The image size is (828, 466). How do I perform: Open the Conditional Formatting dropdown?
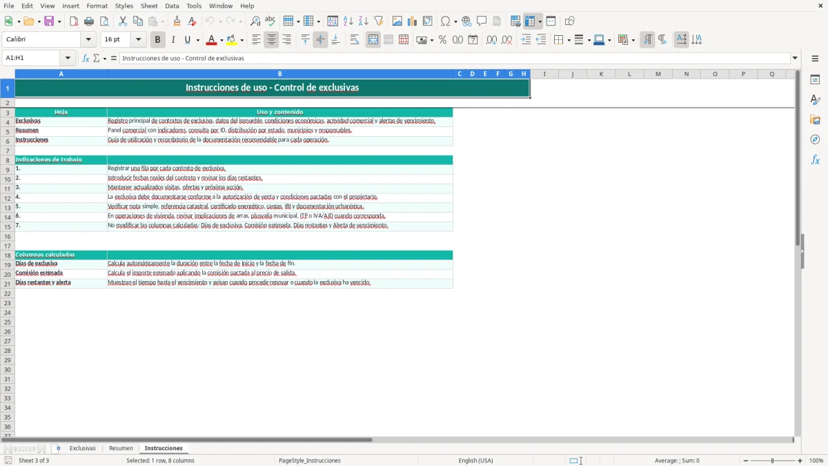[633, 40]
